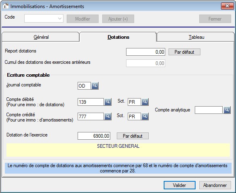Cancel with the Abandonner button
The width and height of the screenshot is (236, 193).
coord(215,185)
